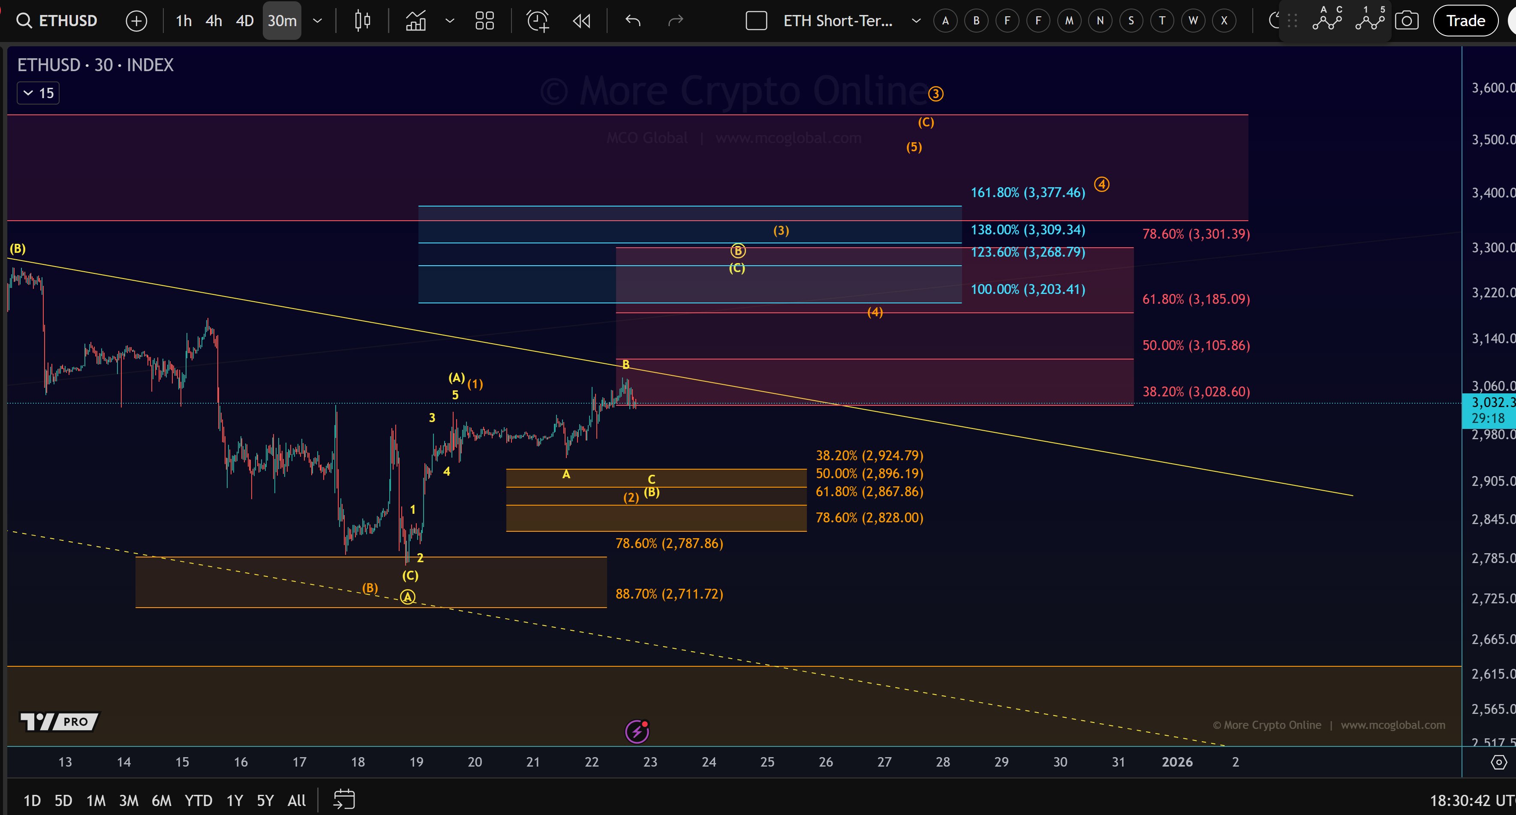The image size is (1516, 815).
Task: Select the YTD date range tab
Action: (x=198, y=800)
